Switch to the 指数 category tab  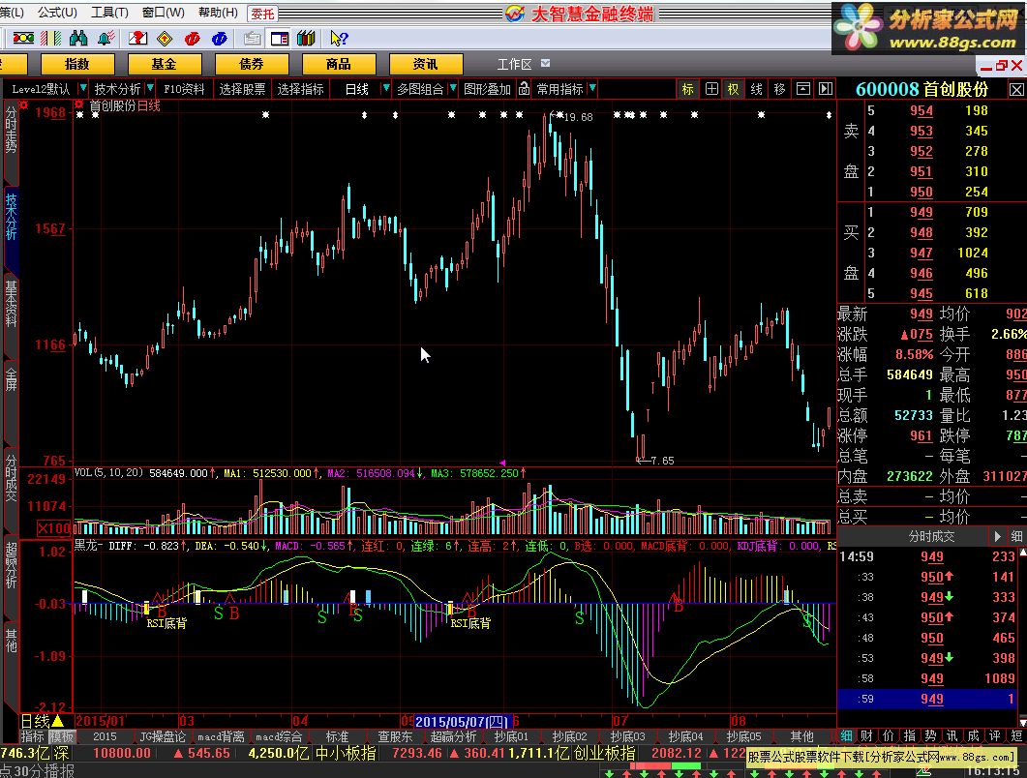(77, 64)
